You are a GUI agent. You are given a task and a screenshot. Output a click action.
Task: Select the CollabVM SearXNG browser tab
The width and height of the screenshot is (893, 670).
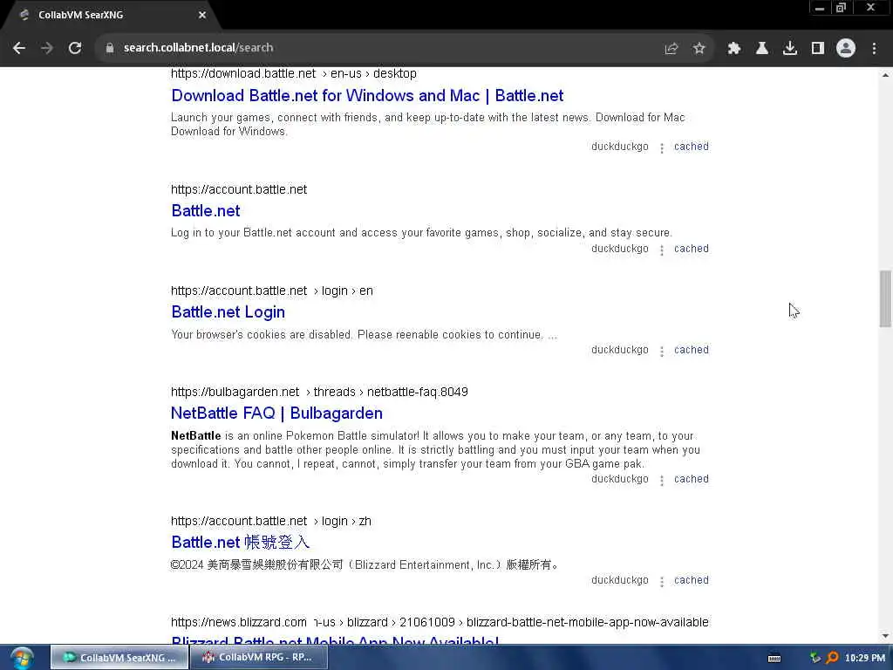tap(111, 15)
